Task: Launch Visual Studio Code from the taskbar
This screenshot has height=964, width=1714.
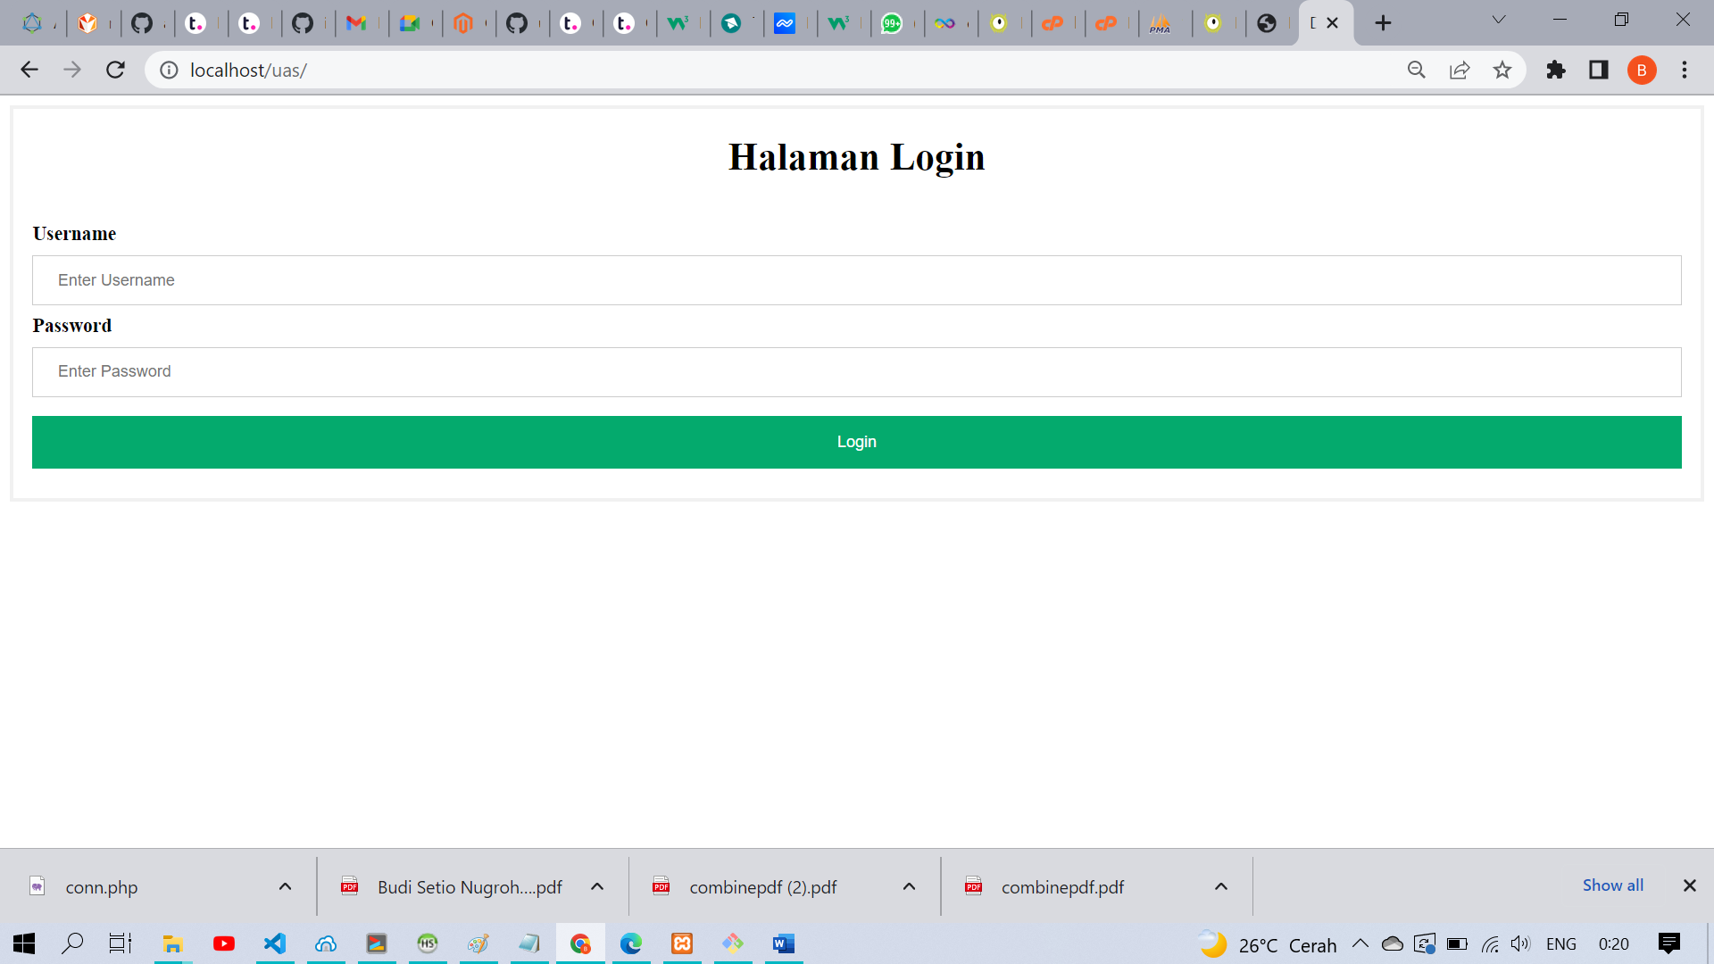Action: pos(274,943)
